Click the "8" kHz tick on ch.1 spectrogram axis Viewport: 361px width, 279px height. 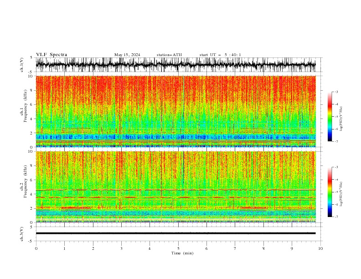click(x=32, y=90)
